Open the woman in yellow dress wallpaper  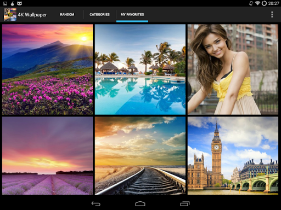coord(233,69)
